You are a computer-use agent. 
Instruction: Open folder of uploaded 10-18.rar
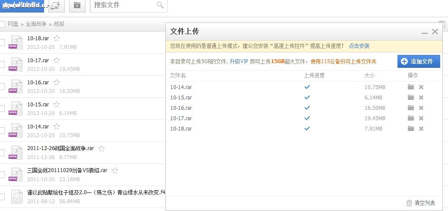click(x=411, y=129)
